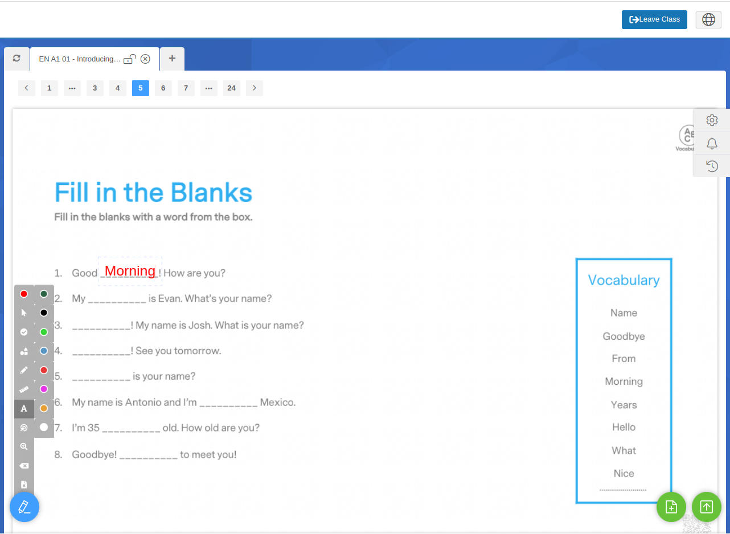Select the laser pointer tool
Screen dimensions: 730x534
(x=24, y=428)
